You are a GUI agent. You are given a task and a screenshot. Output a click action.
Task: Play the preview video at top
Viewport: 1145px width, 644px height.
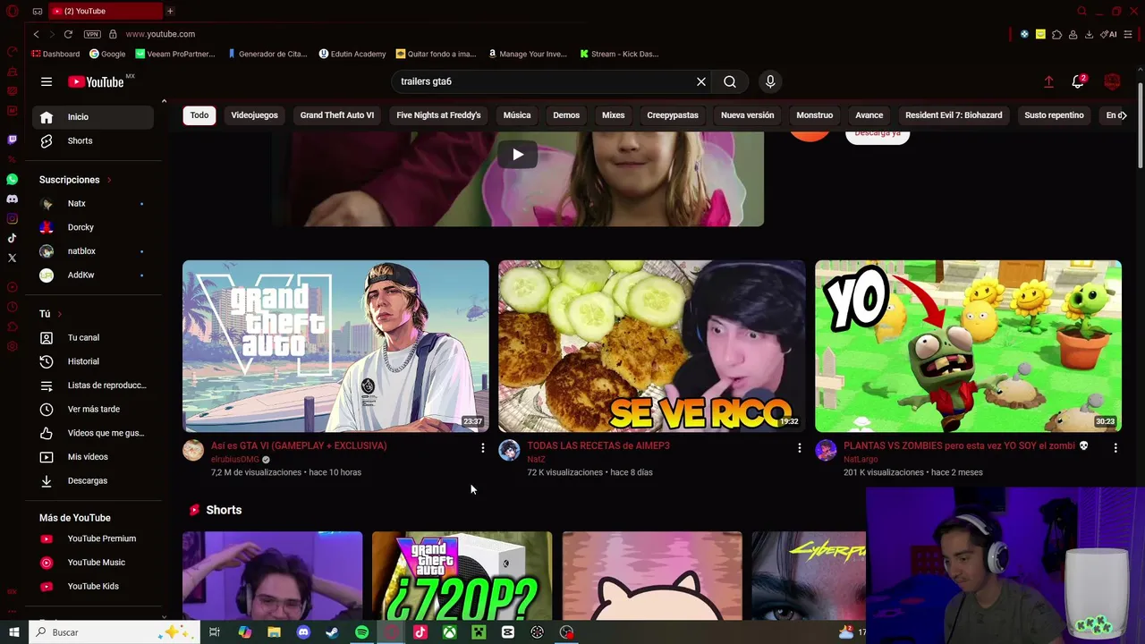coord(518,155)
